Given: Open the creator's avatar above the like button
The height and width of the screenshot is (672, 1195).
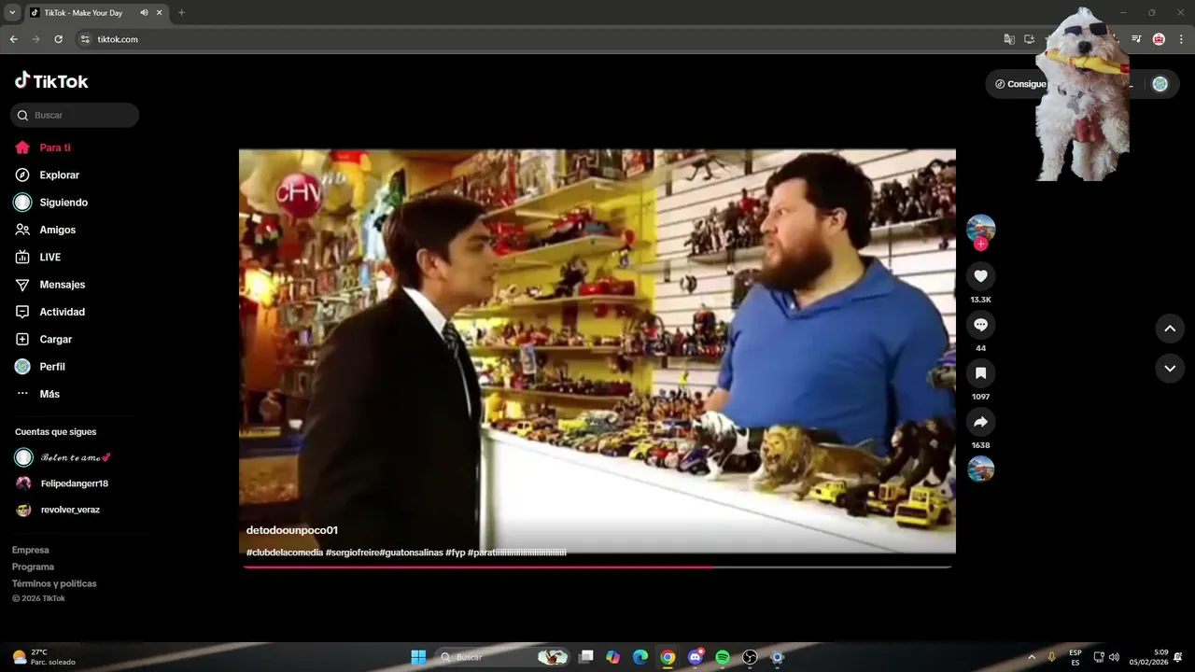Looking at the screenshot, I should pyautogui.click(x=980, y=228).
